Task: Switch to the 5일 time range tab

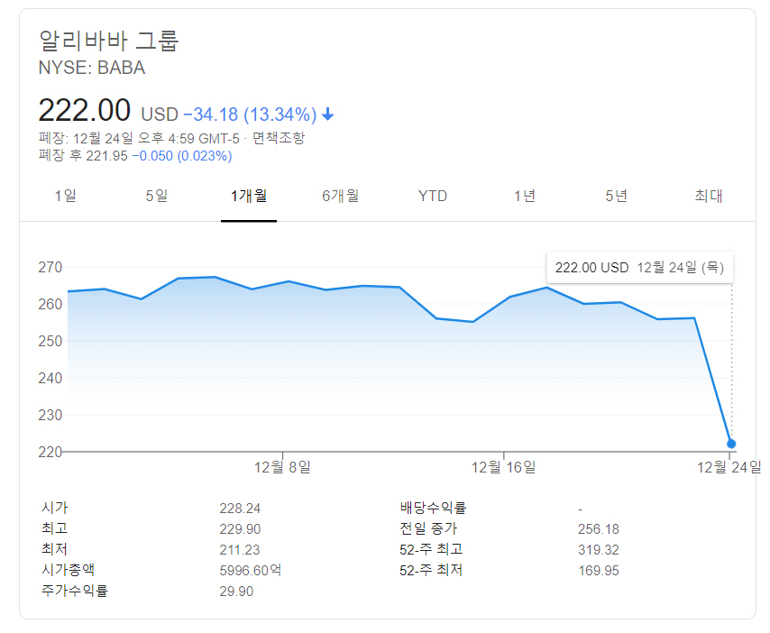Action: pos(155,196)
